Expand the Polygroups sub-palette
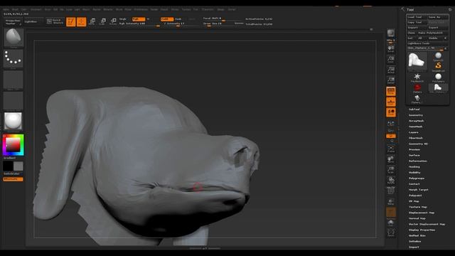This screenshot has width=455, height=256. pyautogui.click(x=417, y=178)
